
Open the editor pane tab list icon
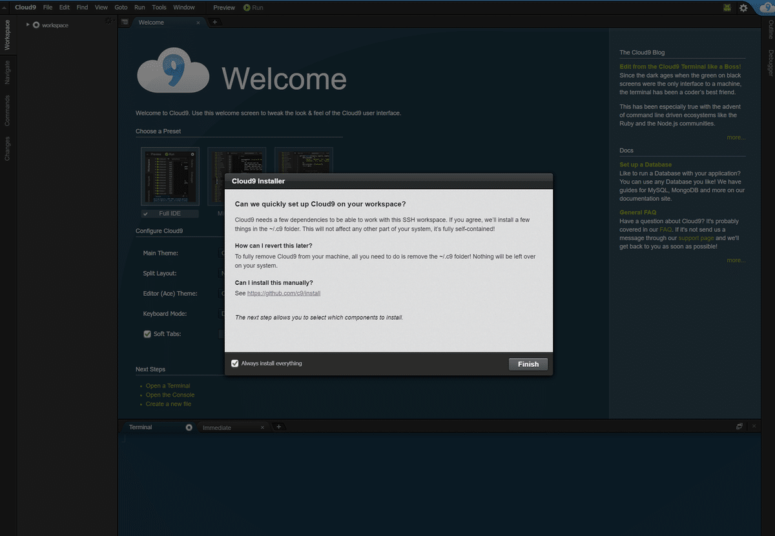pyautogui.click(x=125, y=22)
